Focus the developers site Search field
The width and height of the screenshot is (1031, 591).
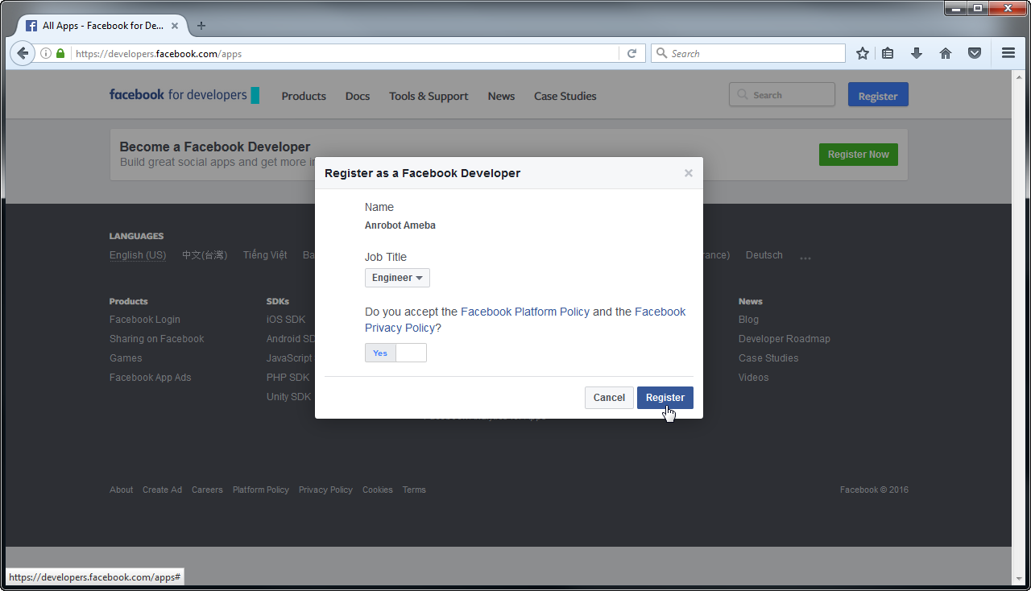(781, 95)
